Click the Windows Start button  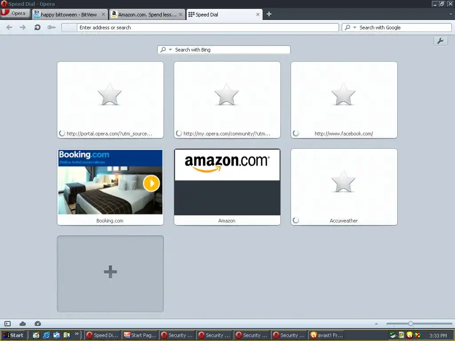[13, 335]
